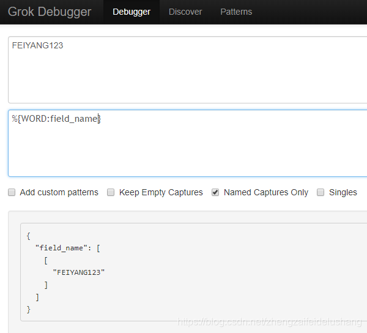Click field_name inside the pattern box
The width and height of the screenshot is (367, 333).
(x=75, y=119)
